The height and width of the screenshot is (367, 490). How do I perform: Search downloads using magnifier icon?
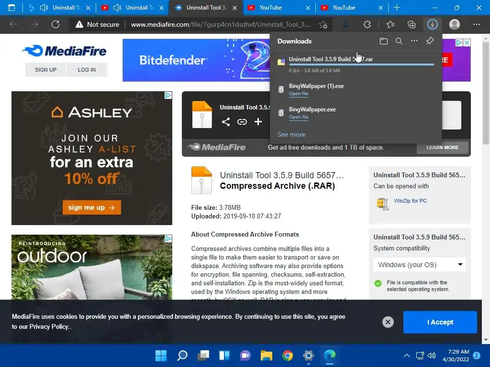pos(399,41)
